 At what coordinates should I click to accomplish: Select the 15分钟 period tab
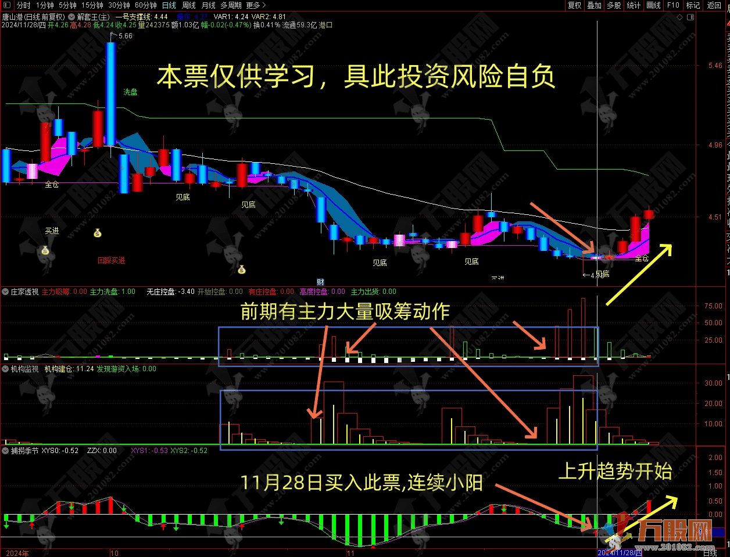tap(92, 5)
